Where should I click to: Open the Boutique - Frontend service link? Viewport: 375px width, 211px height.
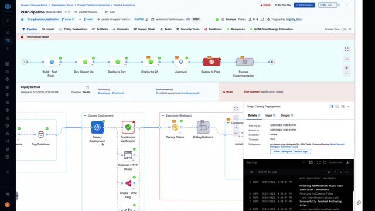pyautogui.click(x=111, y=93)
